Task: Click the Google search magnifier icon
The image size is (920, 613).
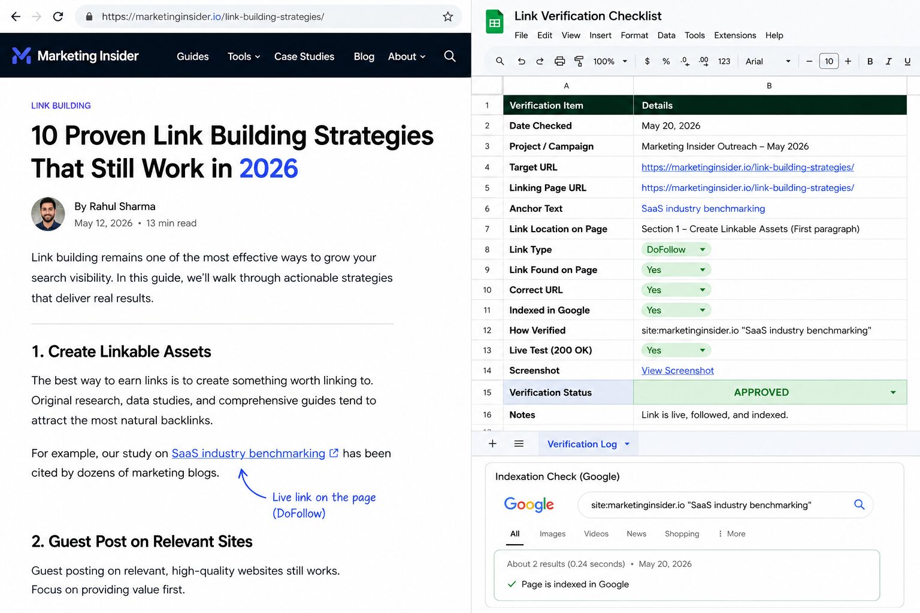Action: pos(859,505)
